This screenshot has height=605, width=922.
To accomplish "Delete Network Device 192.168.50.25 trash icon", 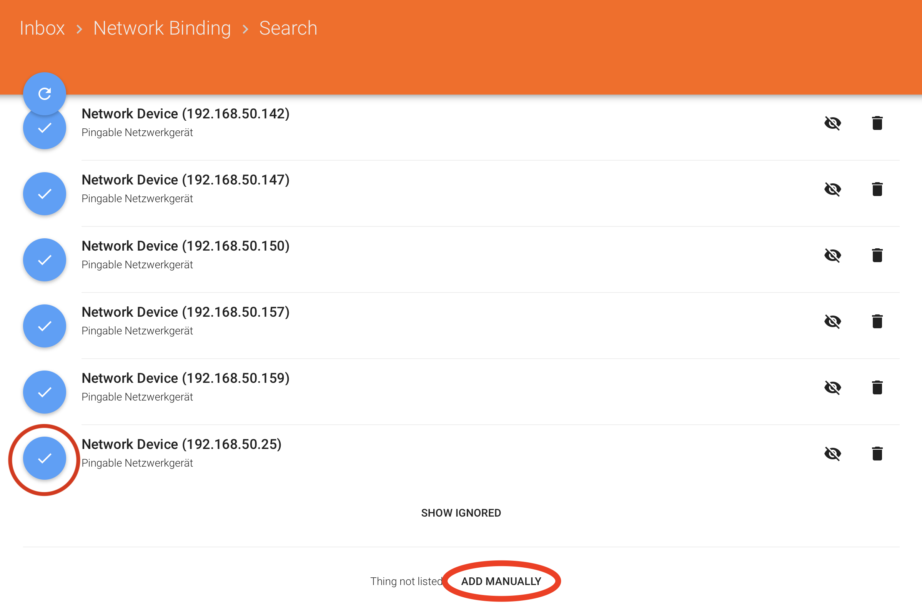I will pyautogui.click(x=877, y=454).
